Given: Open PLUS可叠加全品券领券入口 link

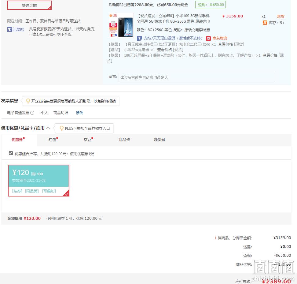Looking at the screenshot, I should click(87, 129).
